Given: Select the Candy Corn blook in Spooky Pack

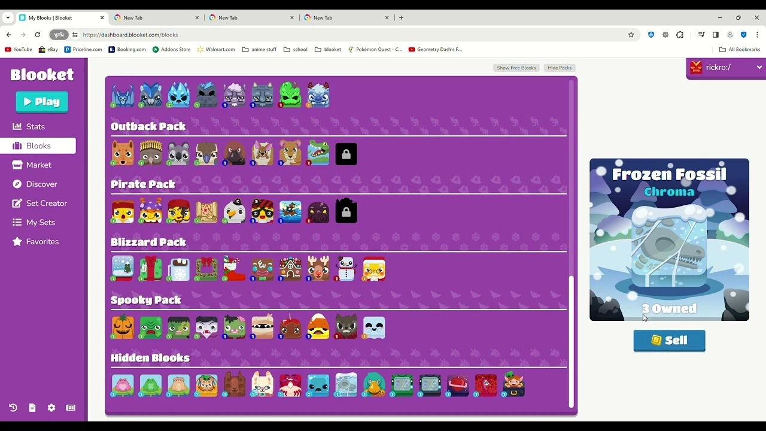Looking at the screenshot, I should pyautogui.click(x=318, y=327).
